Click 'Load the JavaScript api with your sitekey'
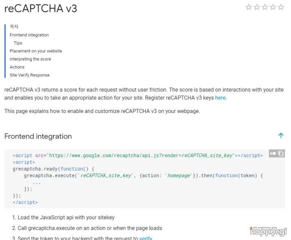Image resolution: width=291 pixels, height=240 pixels. [x=66, y=217]
